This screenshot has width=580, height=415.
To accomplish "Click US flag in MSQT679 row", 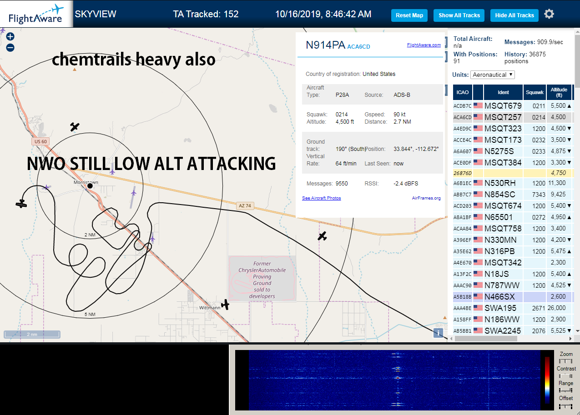I will 478,105.
